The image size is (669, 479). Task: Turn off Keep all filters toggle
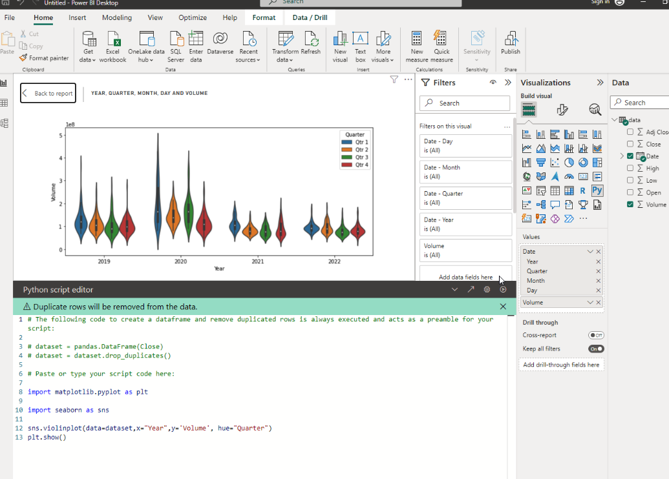coord(595,349)
